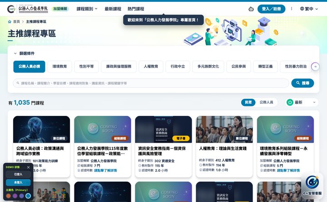Select the 行政中立 filter tab
Image resolution: width=327 pixels, height=202 pixels.
coord(178,67)
